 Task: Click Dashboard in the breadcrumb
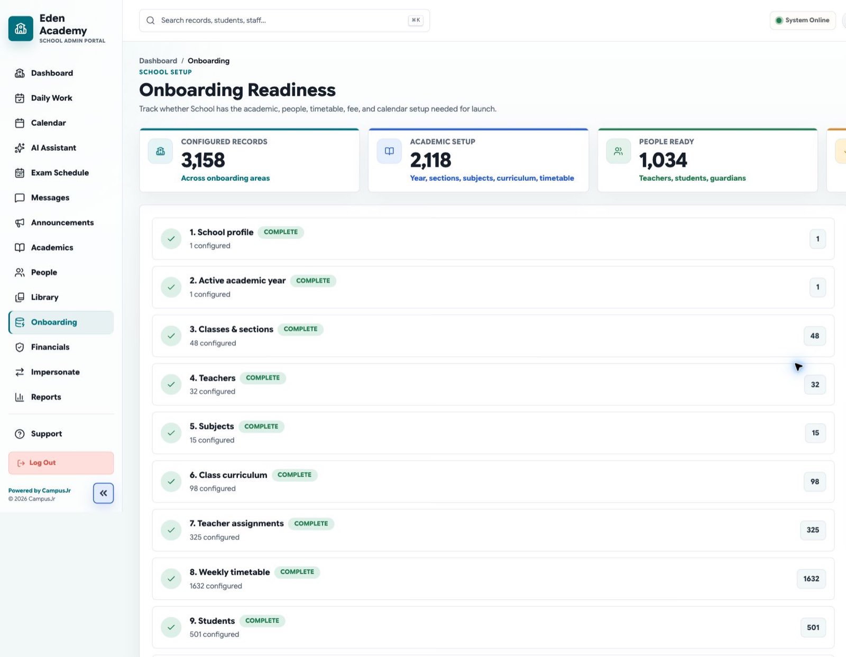pyautogui.click(x=158, y=61)
